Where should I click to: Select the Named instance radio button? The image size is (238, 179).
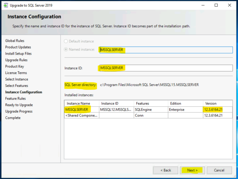tap(66, 49)
